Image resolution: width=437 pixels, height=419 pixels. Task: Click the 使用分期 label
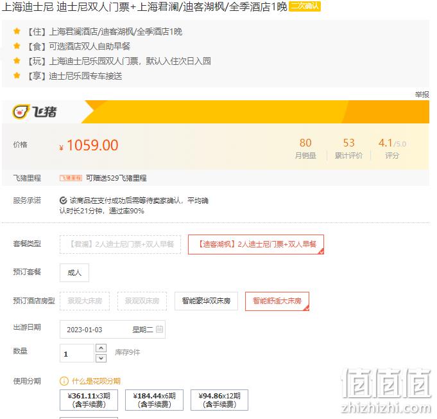[x=27, y=381]
